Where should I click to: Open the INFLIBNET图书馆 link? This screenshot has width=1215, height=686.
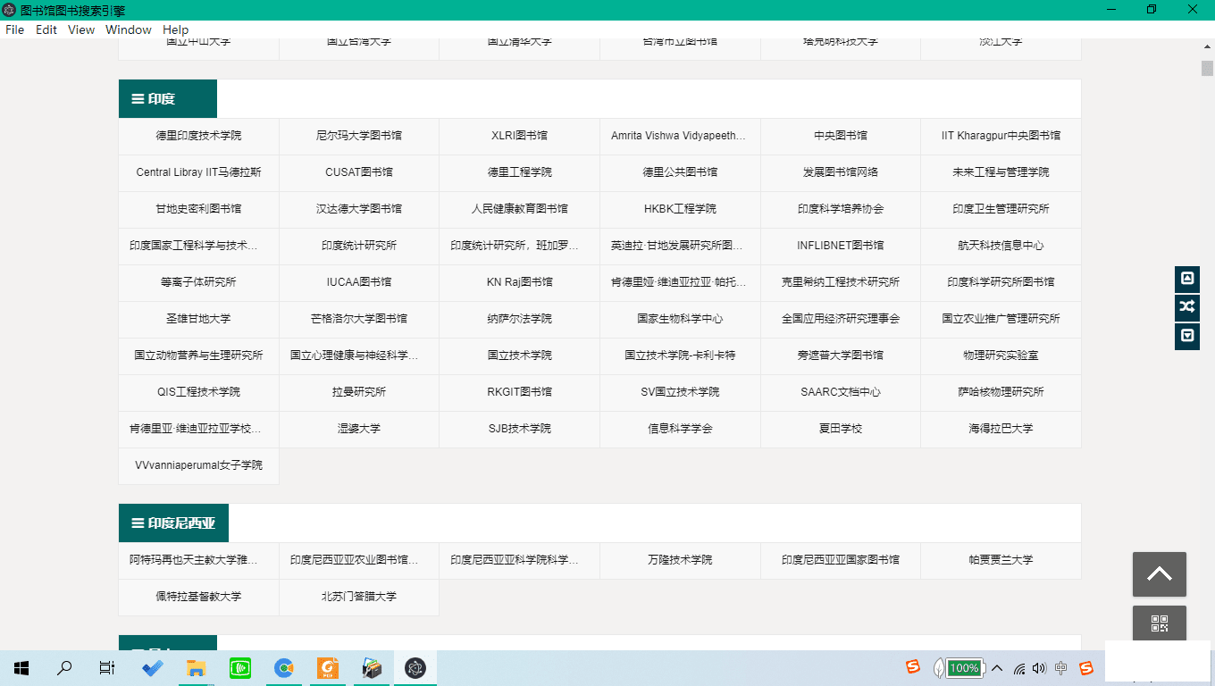click(840, 246)
